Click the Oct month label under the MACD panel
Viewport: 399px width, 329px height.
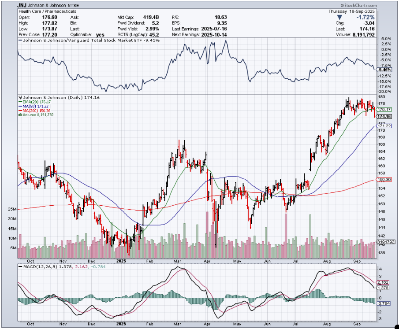click(x=30, y=324)
